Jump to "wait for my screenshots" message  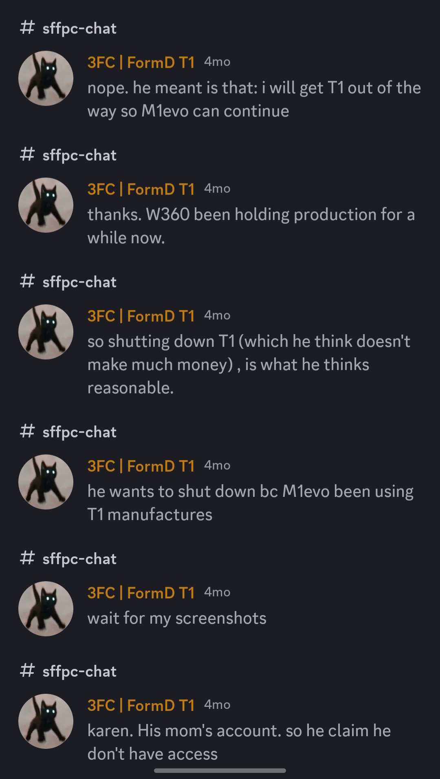point(177,618)
